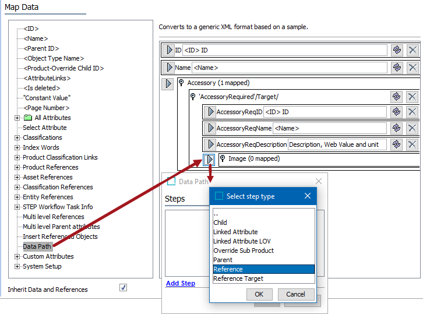The height and width of the screenshot is (314, 423).
Task: Click the arrow button next to Image
Action: (x=209, y=159)
